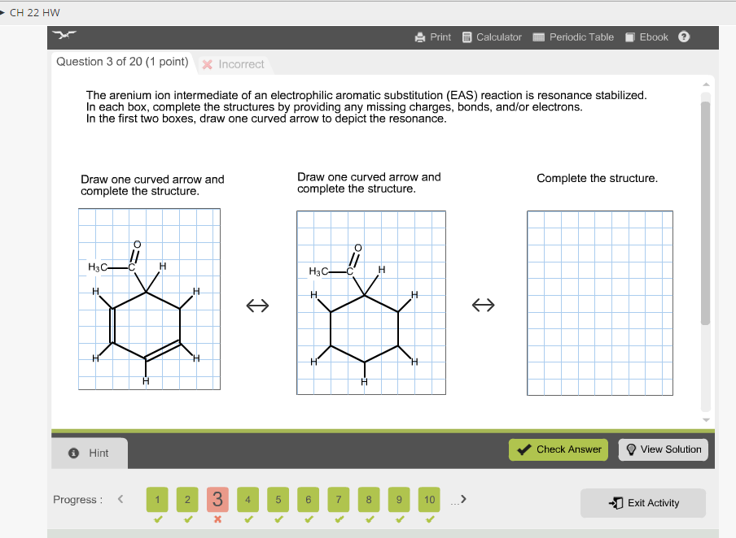The image size is (736, 538).
Task: Jump to question 5 in the progress bar
Action: coord(278,499)
